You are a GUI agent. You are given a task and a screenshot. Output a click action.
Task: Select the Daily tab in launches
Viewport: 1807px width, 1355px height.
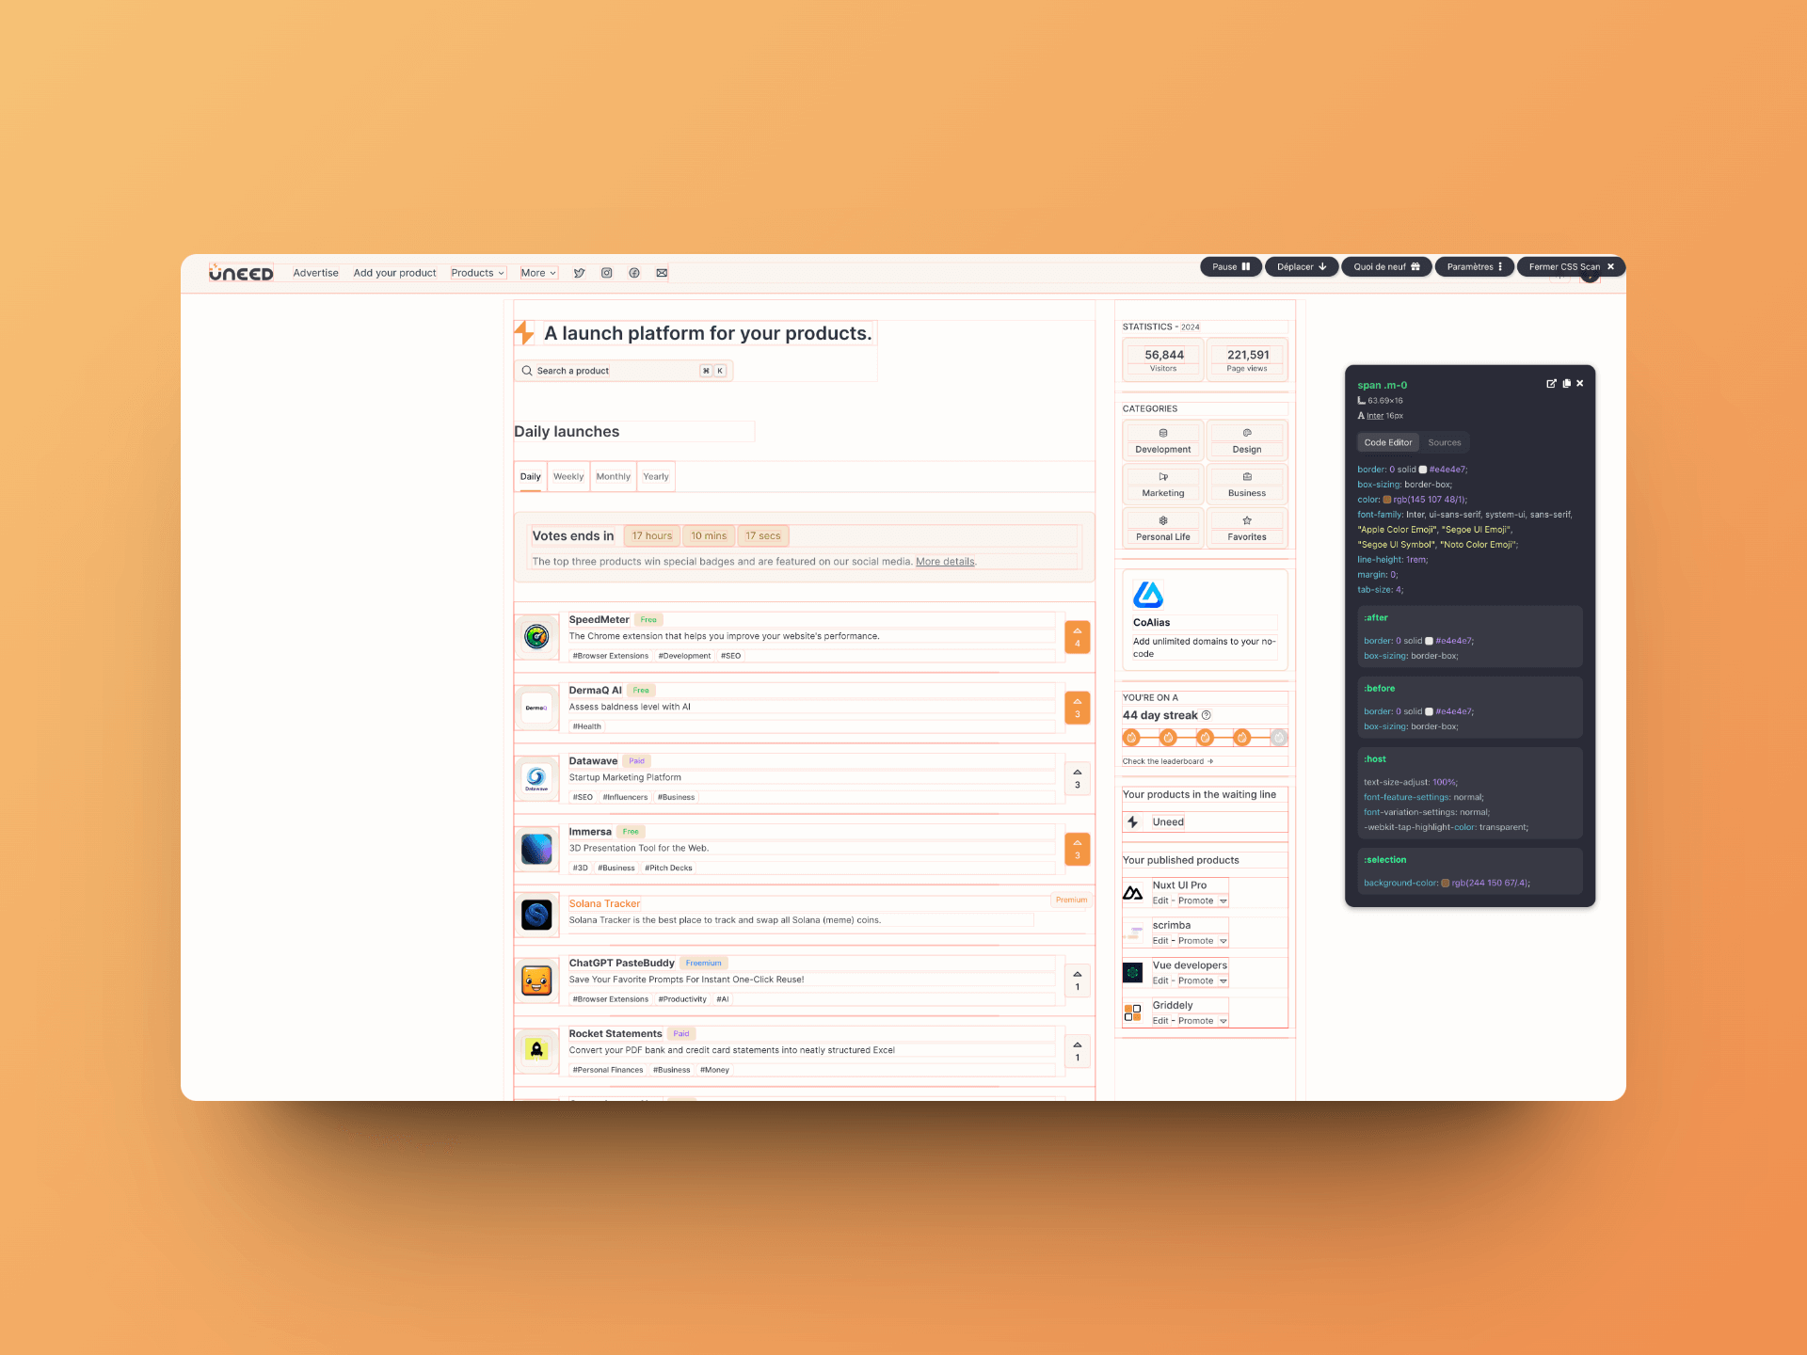coord(529,475)
